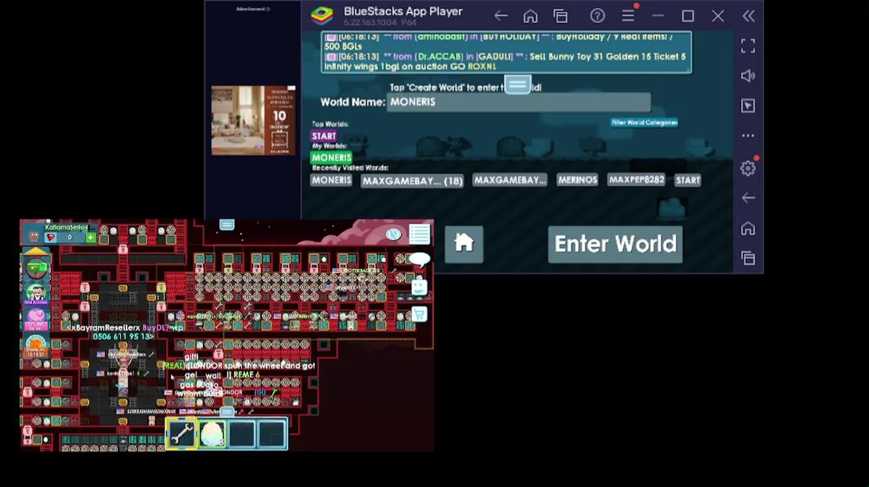The height and width of the screenshot is (487, 869).
Task: Open Filter World Categories
Action: click(644, 122)
